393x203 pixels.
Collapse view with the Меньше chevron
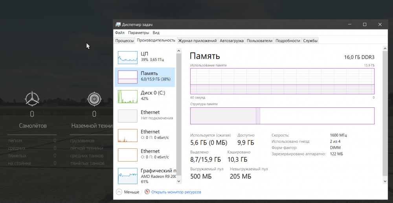point(119,192)
